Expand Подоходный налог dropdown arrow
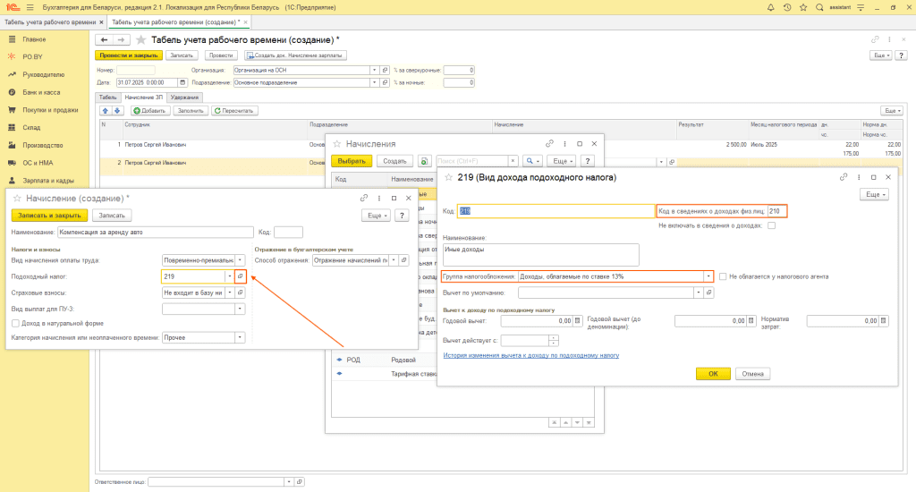916x492 pixels. tap(230, 276)
